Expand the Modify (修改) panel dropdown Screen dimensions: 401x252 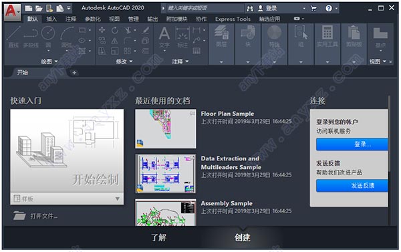coord(124,61)
